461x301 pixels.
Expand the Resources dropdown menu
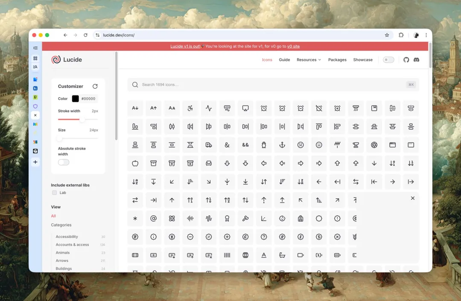(x=309, y=60)
